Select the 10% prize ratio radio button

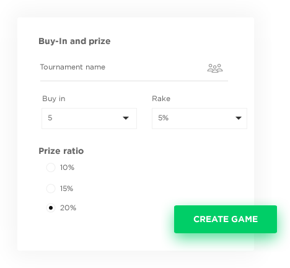[51, 167]
